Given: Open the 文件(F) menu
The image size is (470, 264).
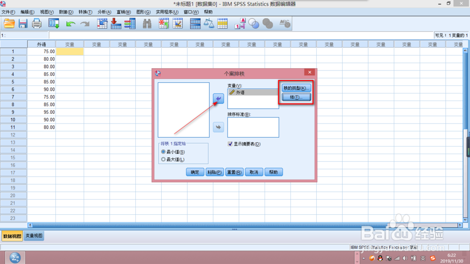Looking at the screenshot, I should (8, 12).
